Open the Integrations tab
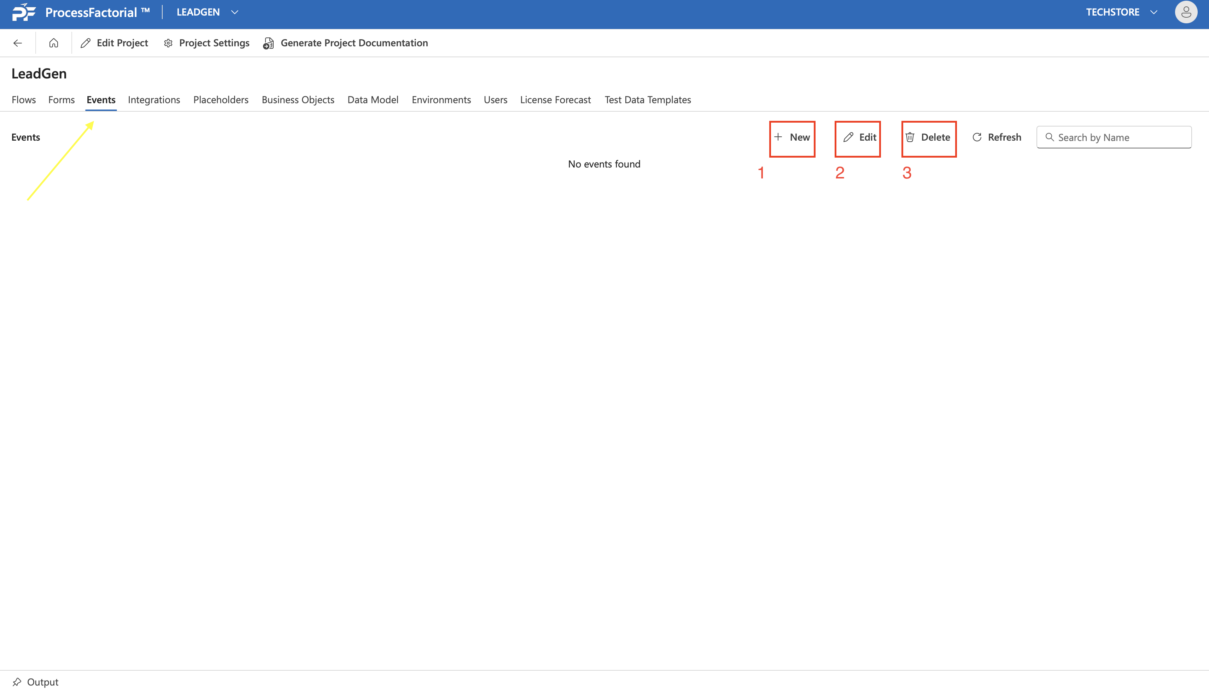Screen dimensions: 1209x694 click(153, 100)
